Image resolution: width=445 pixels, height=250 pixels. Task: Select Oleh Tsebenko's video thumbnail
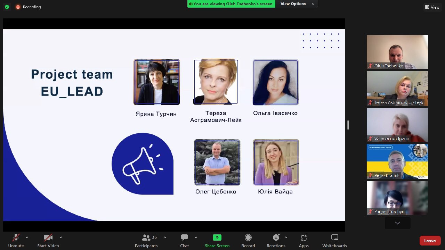[x=397, y=52]
